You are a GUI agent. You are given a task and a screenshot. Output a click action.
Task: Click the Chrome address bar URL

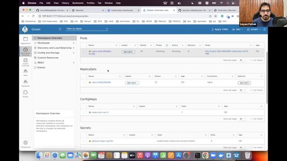click(x=65, y=16)
